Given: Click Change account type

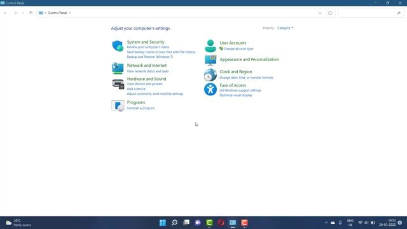Looking at the screenshot, I should click(238, 49).
